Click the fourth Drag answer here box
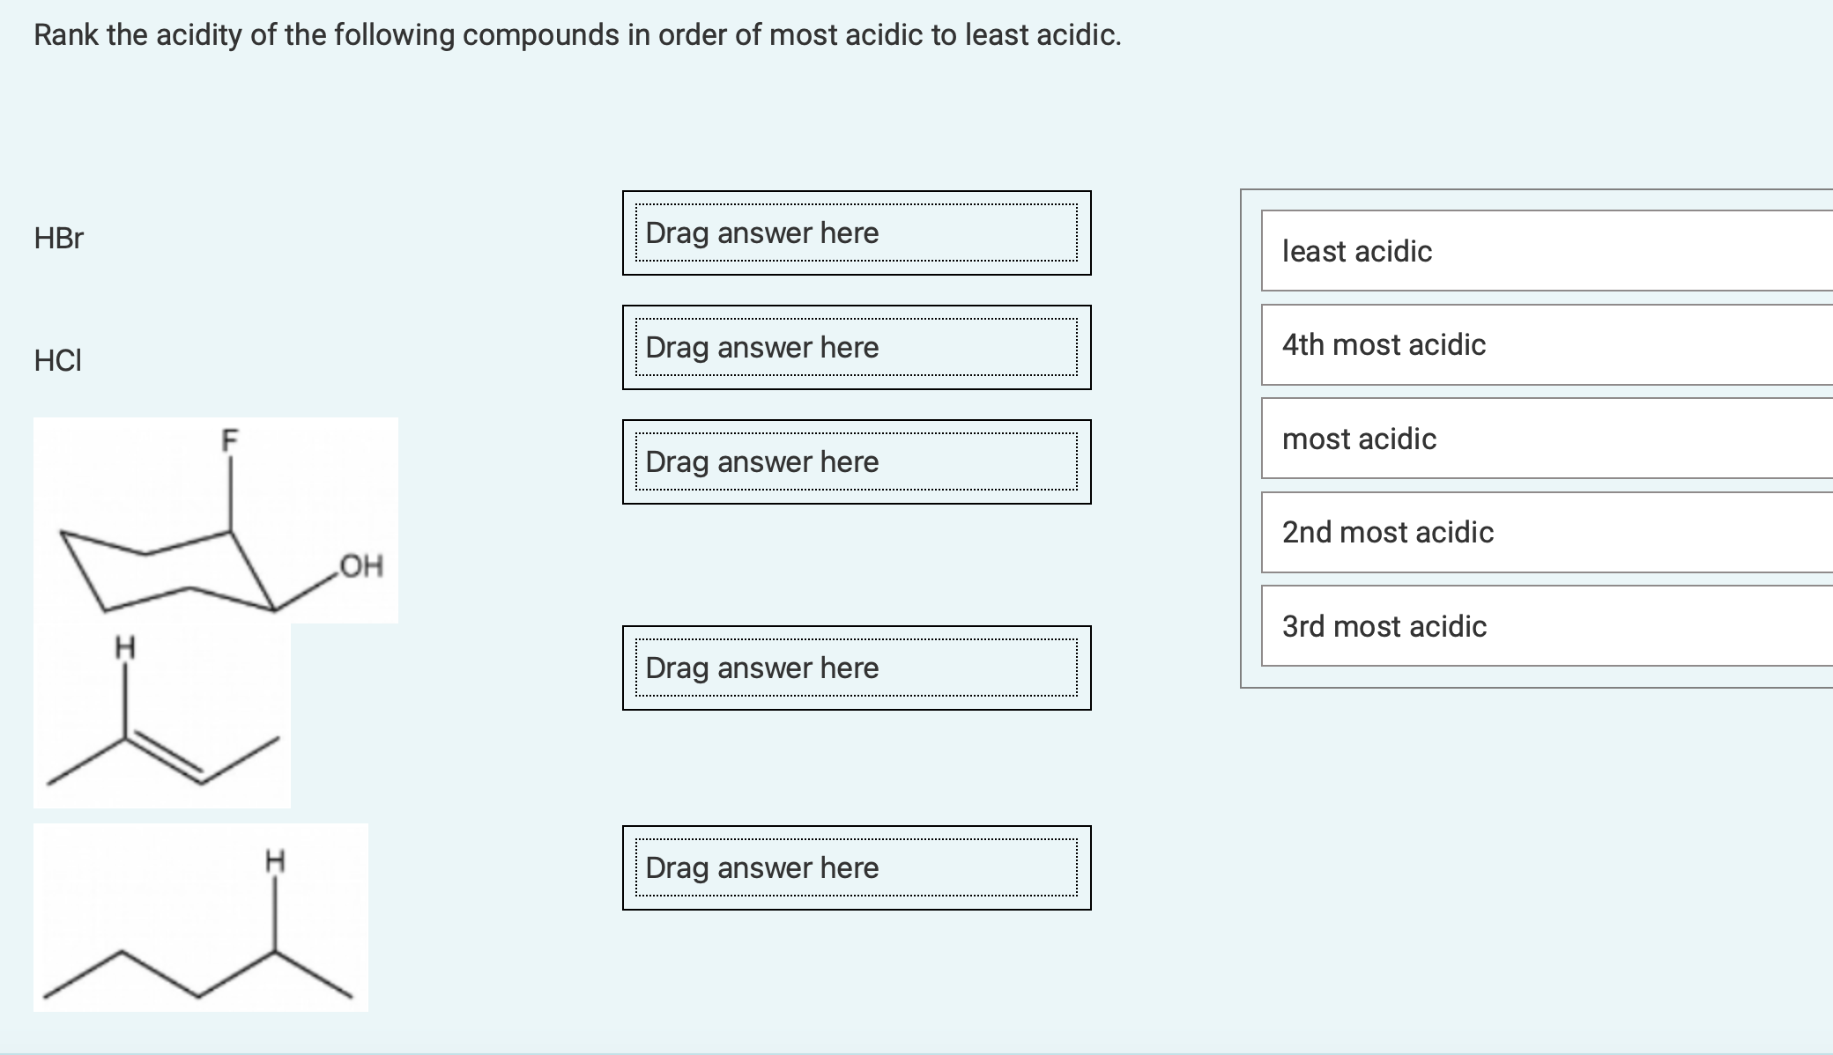The image size is (1833, 1055). tap(855, 668)
